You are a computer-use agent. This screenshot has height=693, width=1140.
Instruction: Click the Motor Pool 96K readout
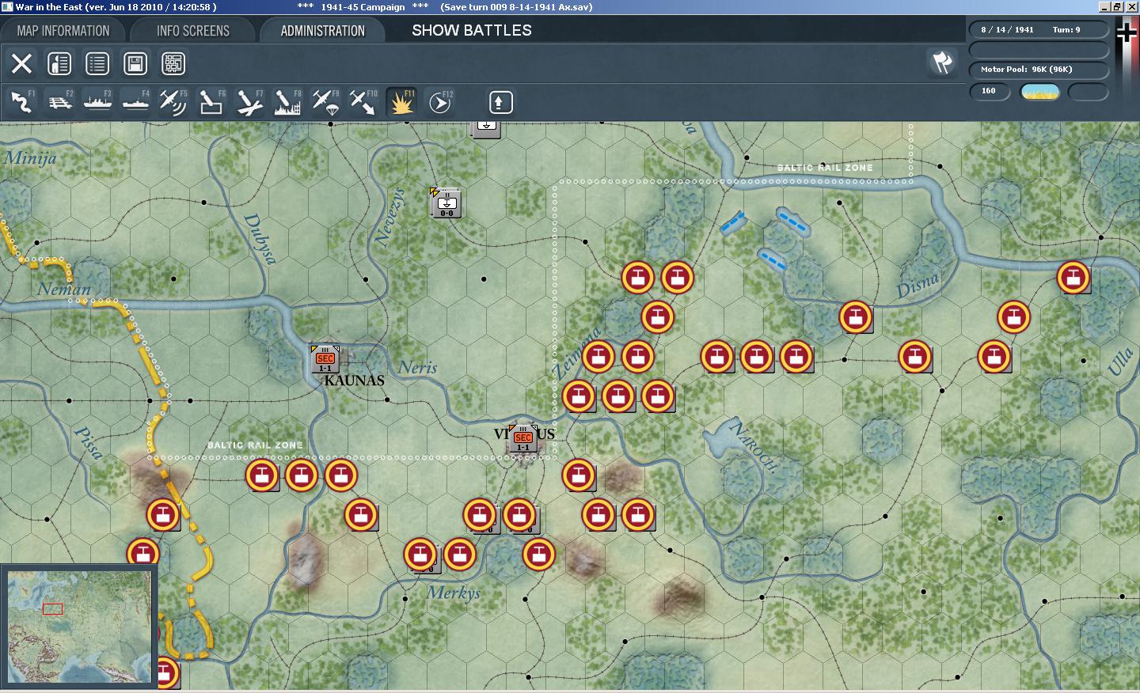[1039, 70]
